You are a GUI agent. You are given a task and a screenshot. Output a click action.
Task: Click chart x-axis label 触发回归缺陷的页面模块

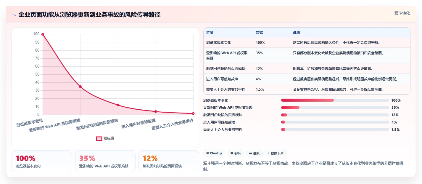97,124
